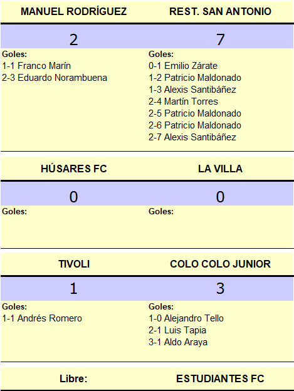Click goal entry 1-0 Alejandro Tello
Viewport: 294px width, 391px height.
tap(186, 318)
